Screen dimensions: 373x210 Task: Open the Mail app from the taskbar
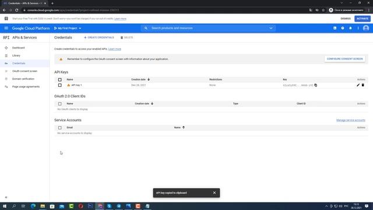coord(62,206)
